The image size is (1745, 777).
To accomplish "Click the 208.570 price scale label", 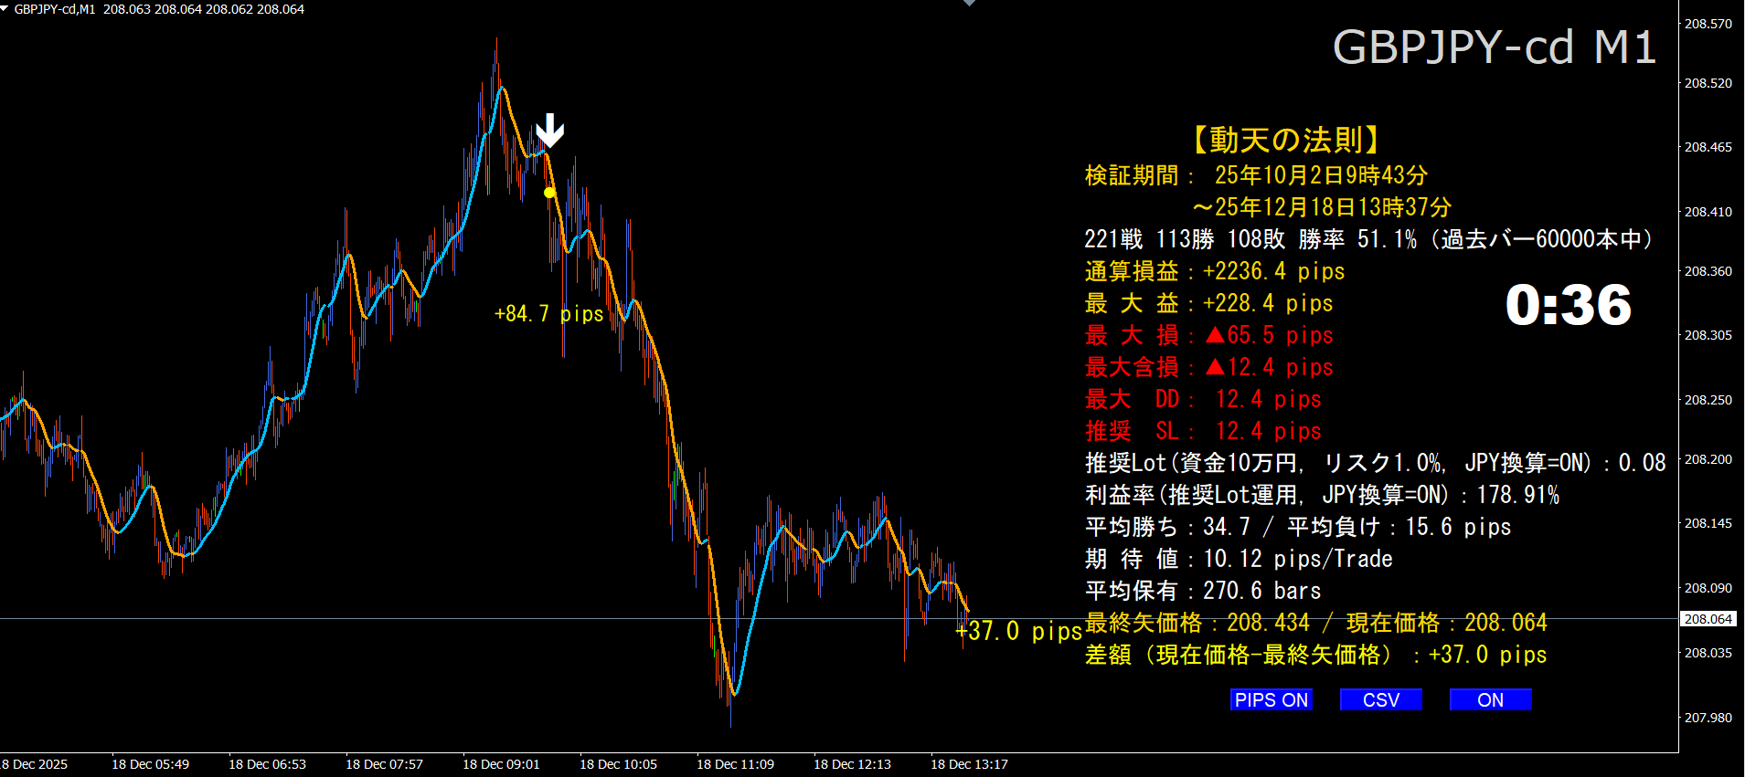I will click(1708, 24).
